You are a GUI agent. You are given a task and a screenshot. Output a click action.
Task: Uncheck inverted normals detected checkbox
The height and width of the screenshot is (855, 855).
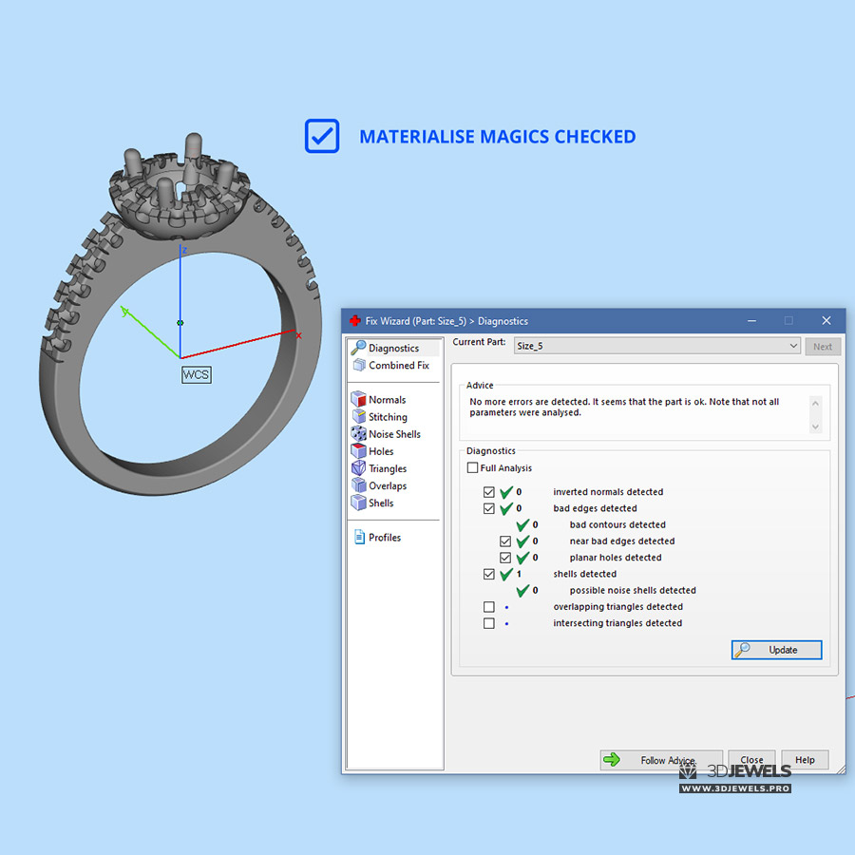488,492
